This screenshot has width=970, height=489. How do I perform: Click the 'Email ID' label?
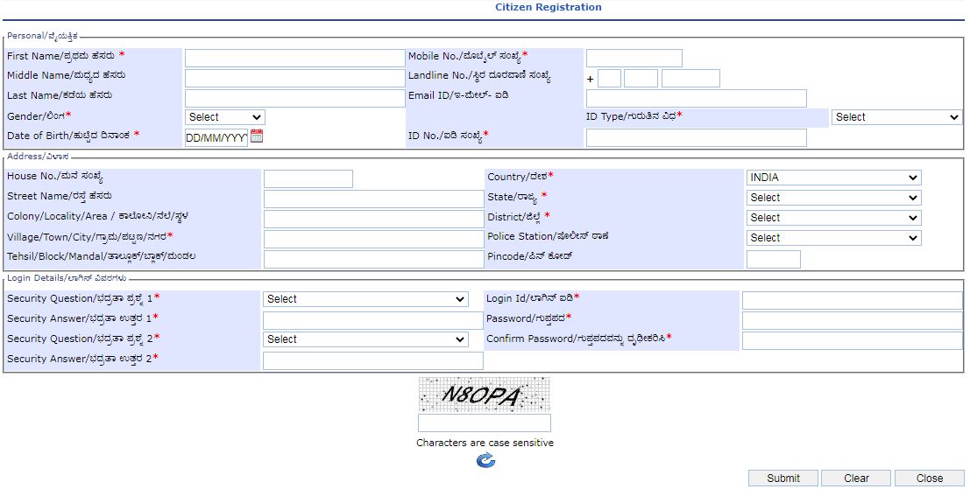click(x=458, y=95)
